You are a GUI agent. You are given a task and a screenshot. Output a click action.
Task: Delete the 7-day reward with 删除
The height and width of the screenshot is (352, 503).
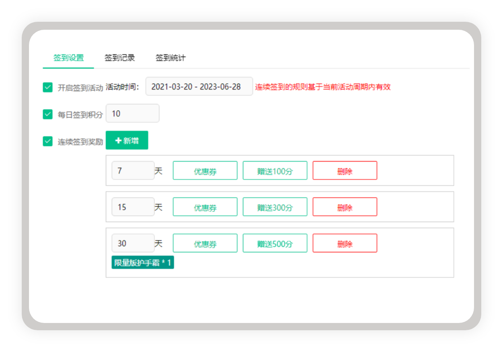(344, 171)
